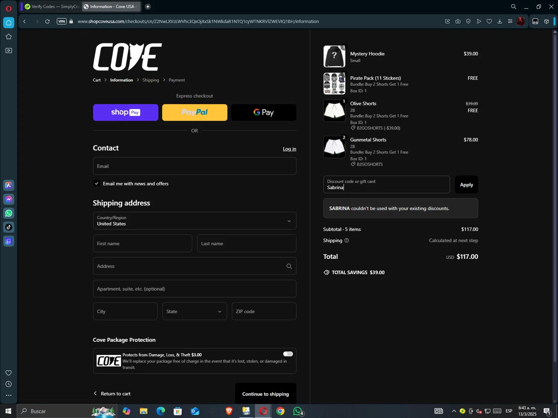Click the Last name field
Viewport: 558px width, 418px height.
(247, 243)
